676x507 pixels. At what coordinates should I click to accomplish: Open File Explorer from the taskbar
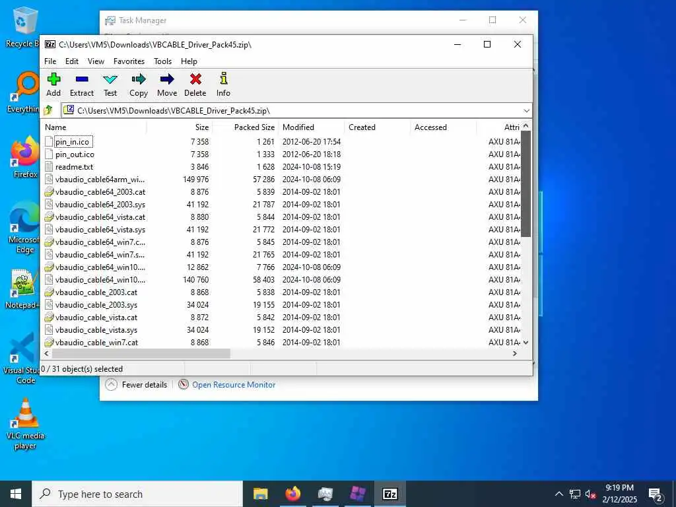point(260,494)
